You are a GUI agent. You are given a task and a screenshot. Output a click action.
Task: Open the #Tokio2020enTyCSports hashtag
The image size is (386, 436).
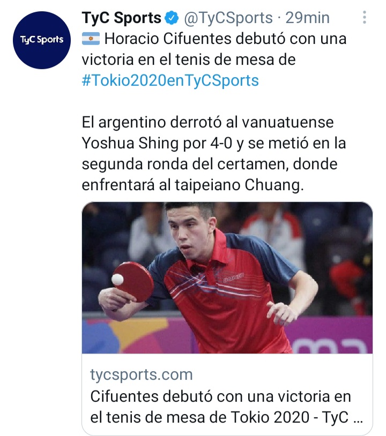(170, 80)
